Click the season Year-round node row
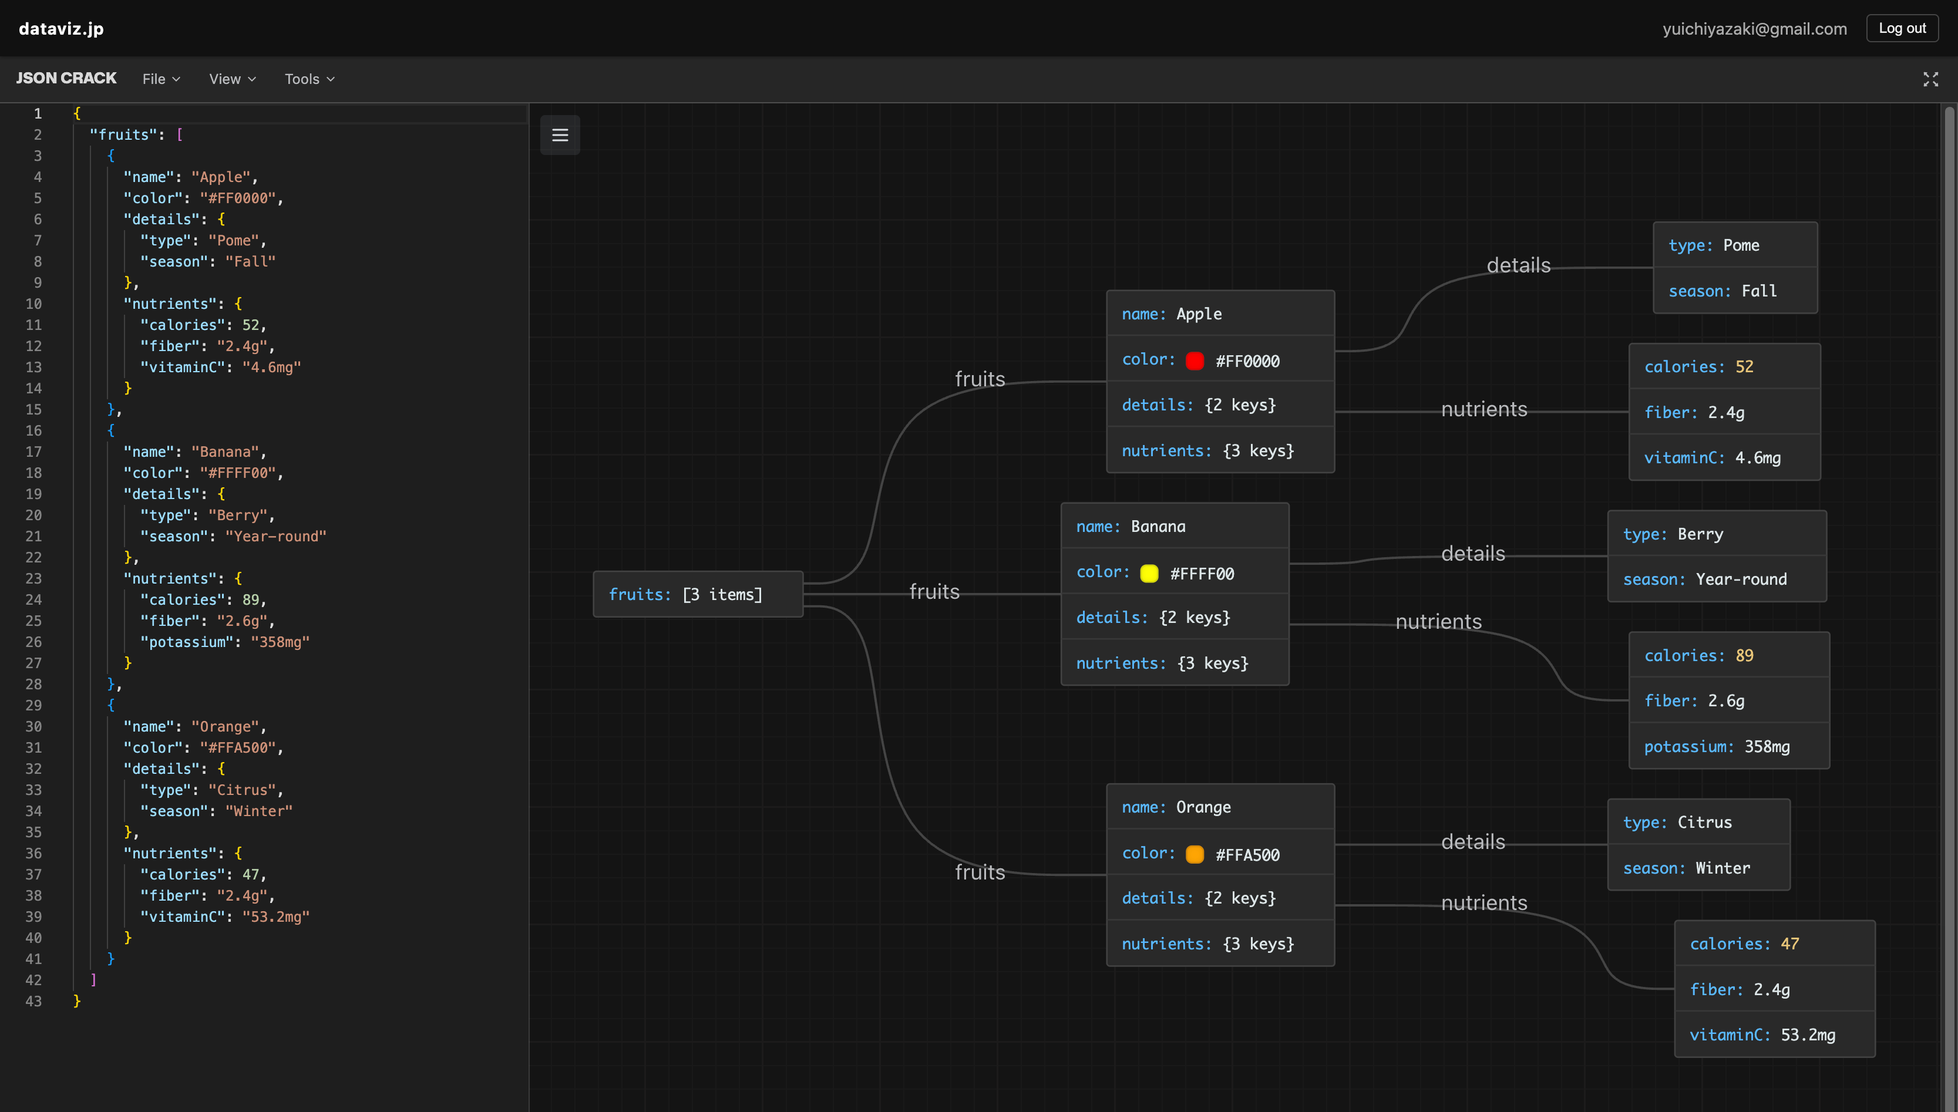1958x1112 pixels. [x=1716, y=579]
